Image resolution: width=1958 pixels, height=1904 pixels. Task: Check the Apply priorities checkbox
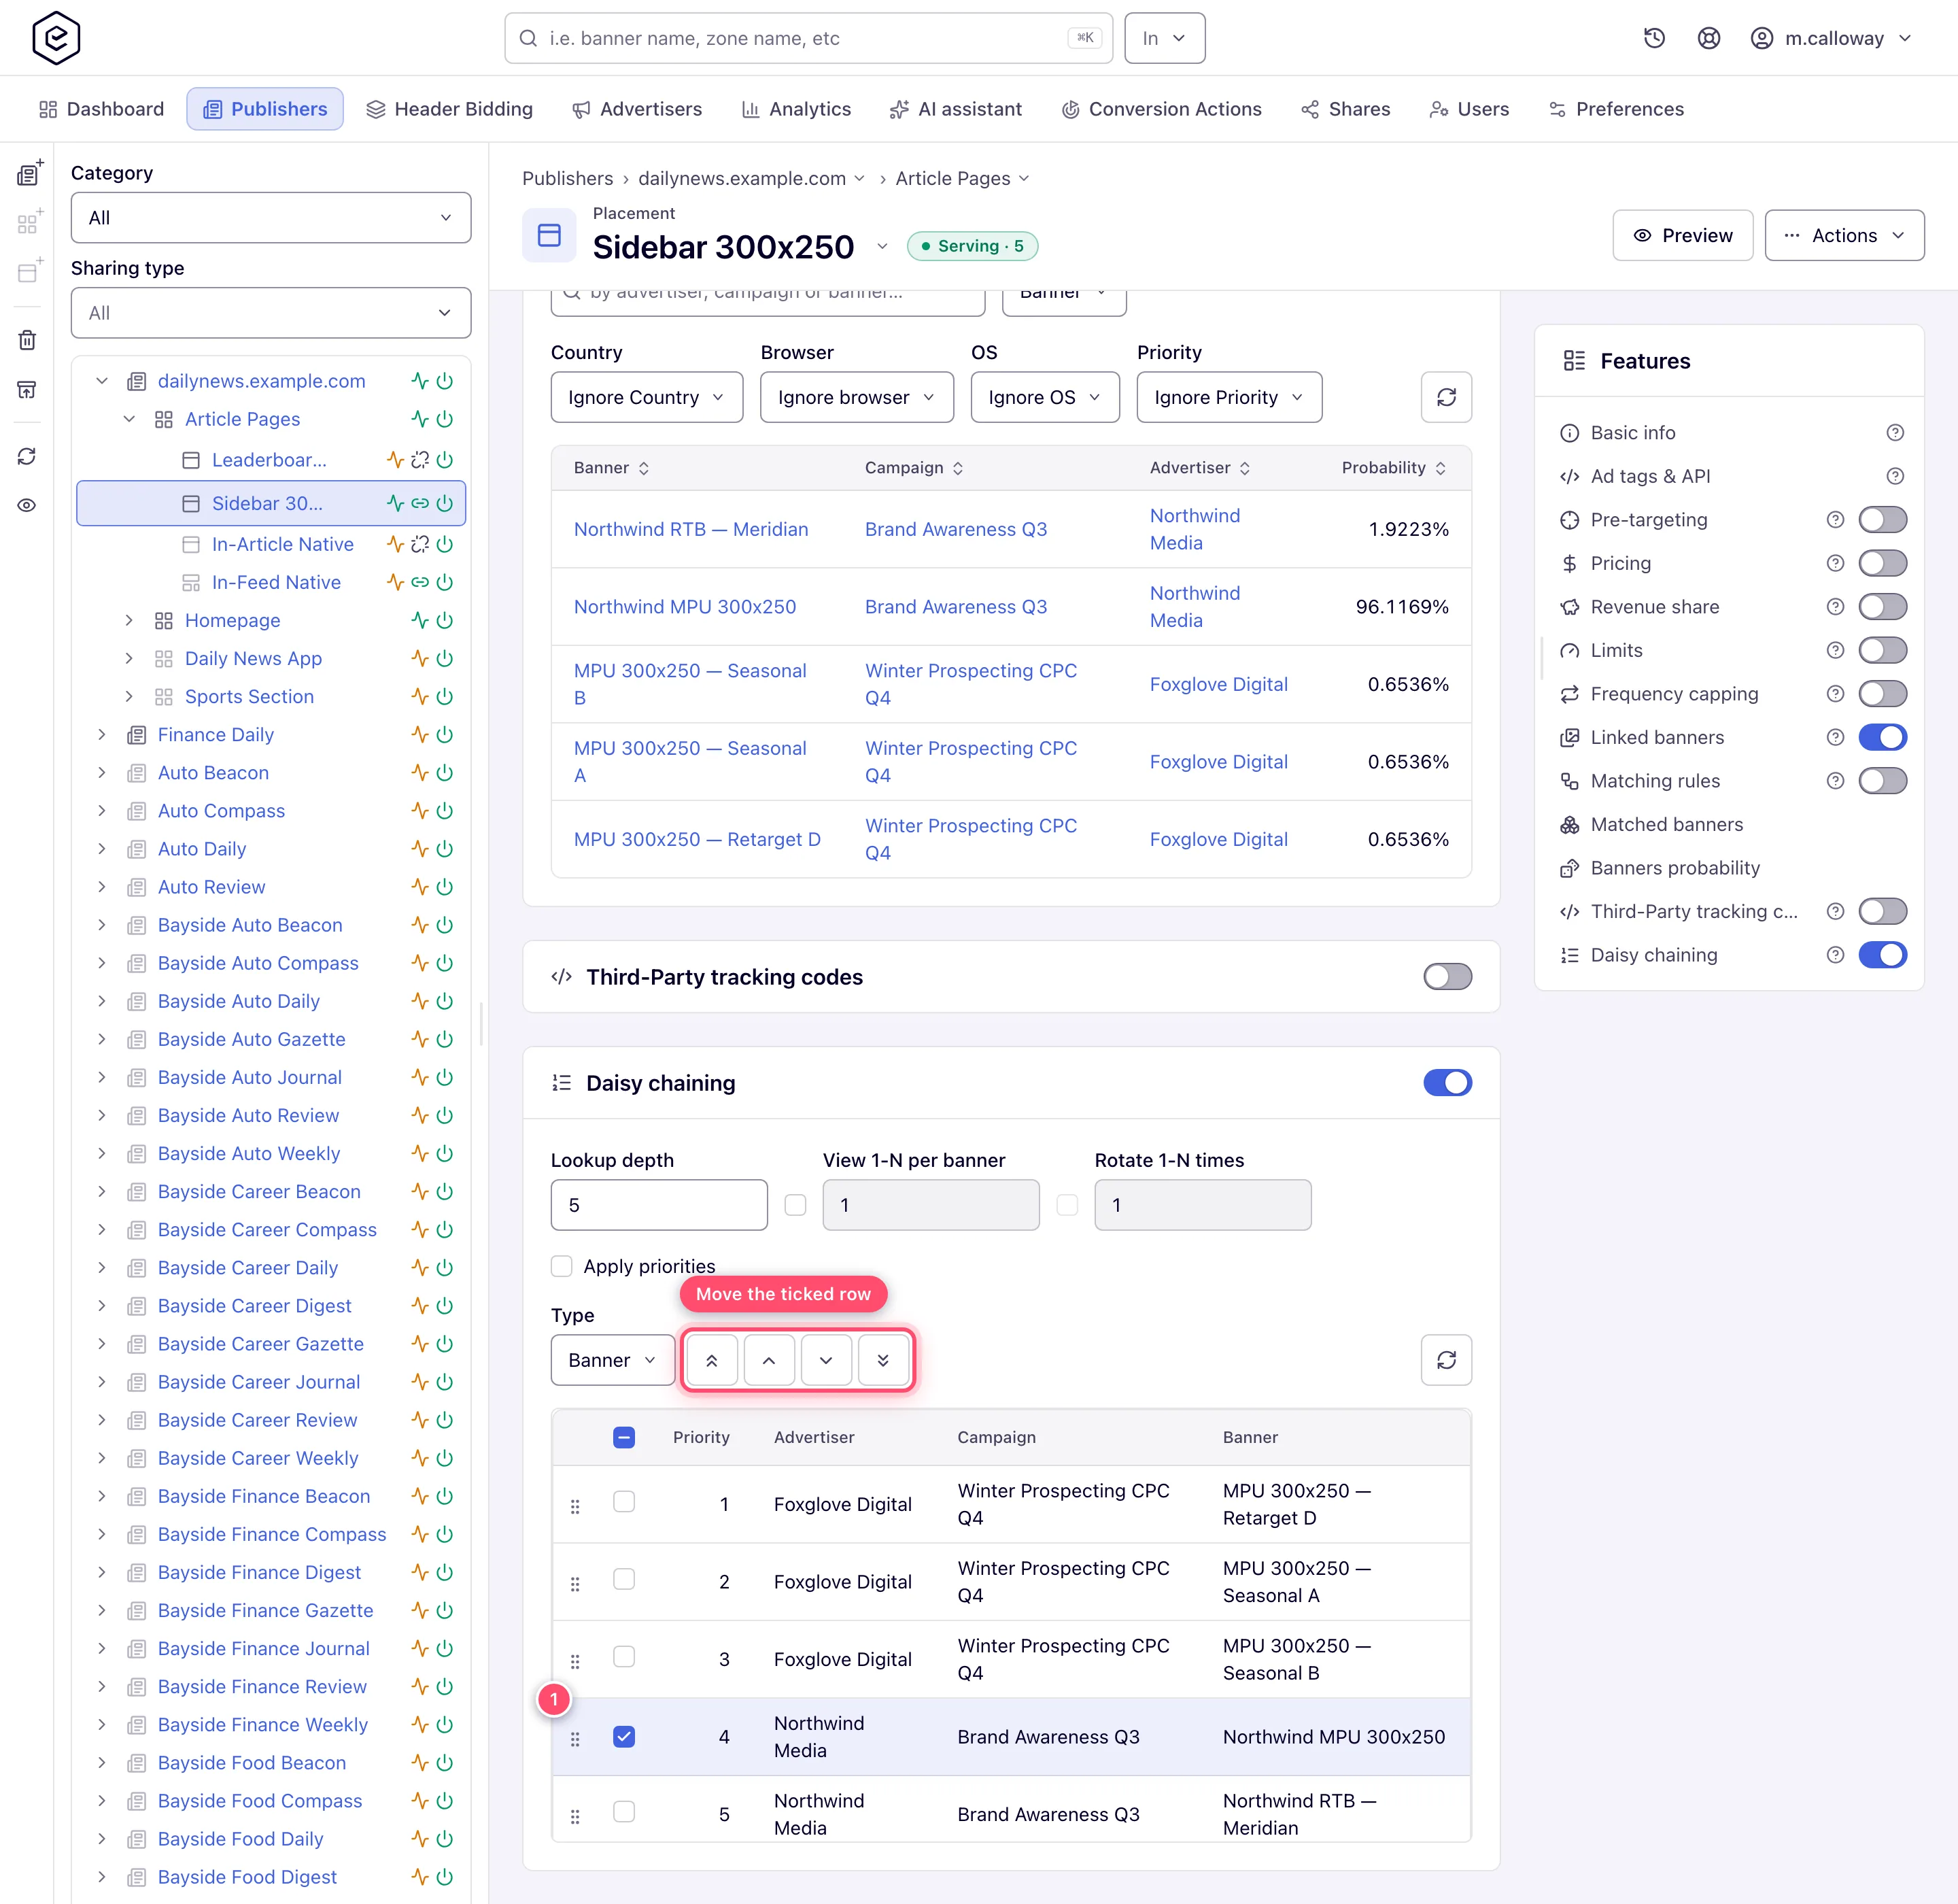click(x=562, y=1266)
